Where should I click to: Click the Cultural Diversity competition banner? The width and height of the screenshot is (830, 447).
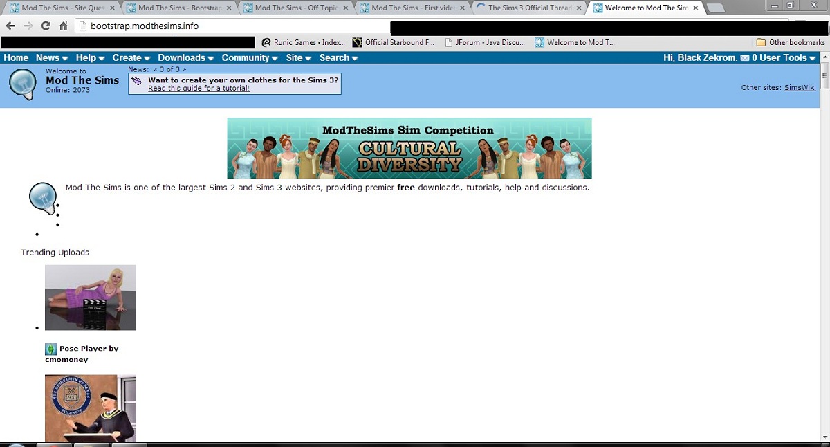point(409,148)
